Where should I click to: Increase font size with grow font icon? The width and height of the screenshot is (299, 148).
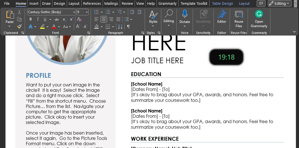pyautogui.click(x=78, y=27)
